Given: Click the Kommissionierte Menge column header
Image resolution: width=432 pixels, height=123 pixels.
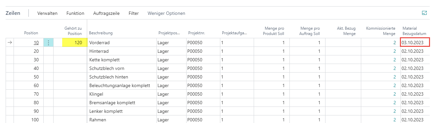Looking at the screenshot, I should [381, 31].
